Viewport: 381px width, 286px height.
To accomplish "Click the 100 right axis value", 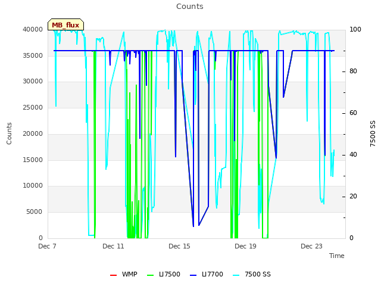I will tap(355, 29).
